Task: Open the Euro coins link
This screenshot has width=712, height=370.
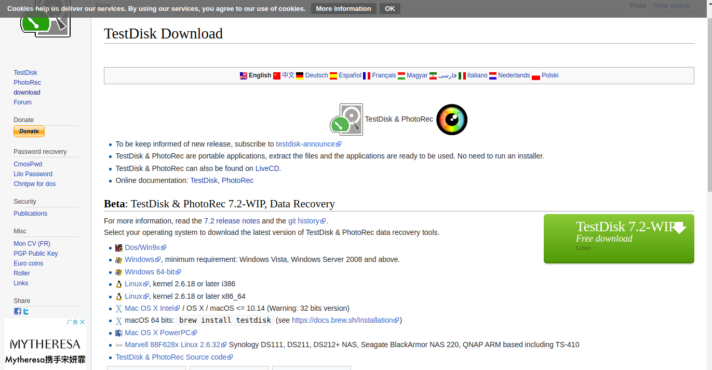Action: 28,263
